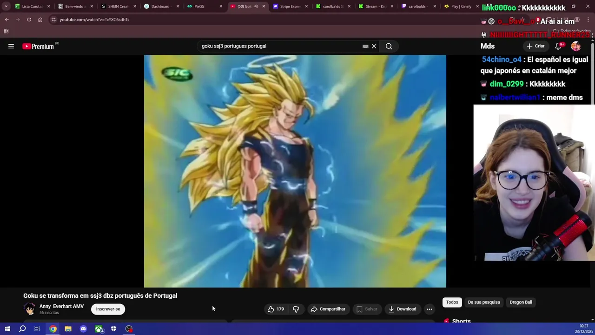This screenshot has height=335, width=595.
Task: Clear the YouTube search query
Action: tap(374, 46)
